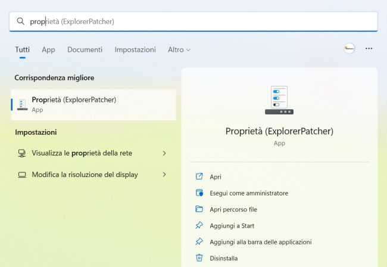Click the shield icon for Esegui come amministratore
The height and width of the screenshot is (267, 387).
(x=199, y=193)
